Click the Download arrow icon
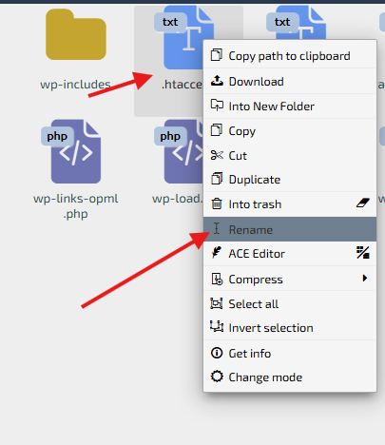 [x=217, y=81]
